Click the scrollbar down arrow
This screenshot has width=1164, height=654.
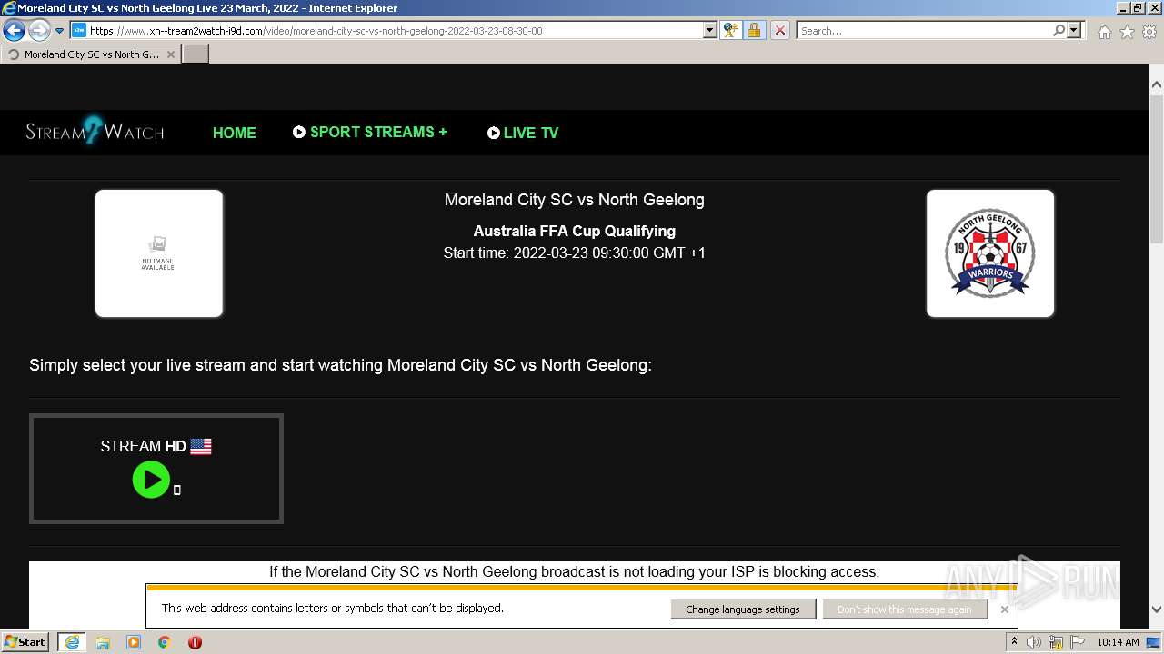(1157, 609)
